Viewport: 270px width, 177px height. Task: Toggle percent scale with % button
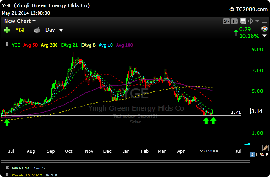262,155
